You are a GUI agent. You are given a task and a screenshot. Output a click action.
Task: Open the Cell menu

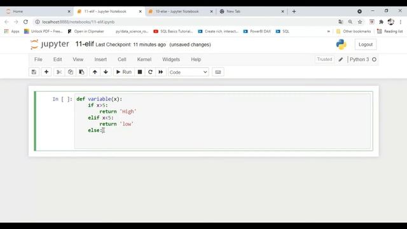(121, 59)
